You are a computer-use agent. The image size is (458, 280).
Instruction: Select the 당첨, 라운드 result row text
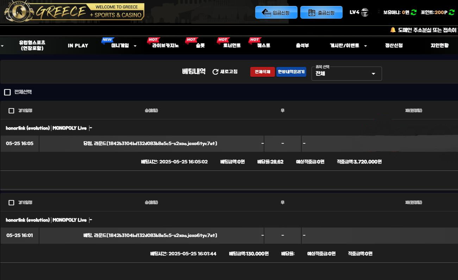point(150,143)
